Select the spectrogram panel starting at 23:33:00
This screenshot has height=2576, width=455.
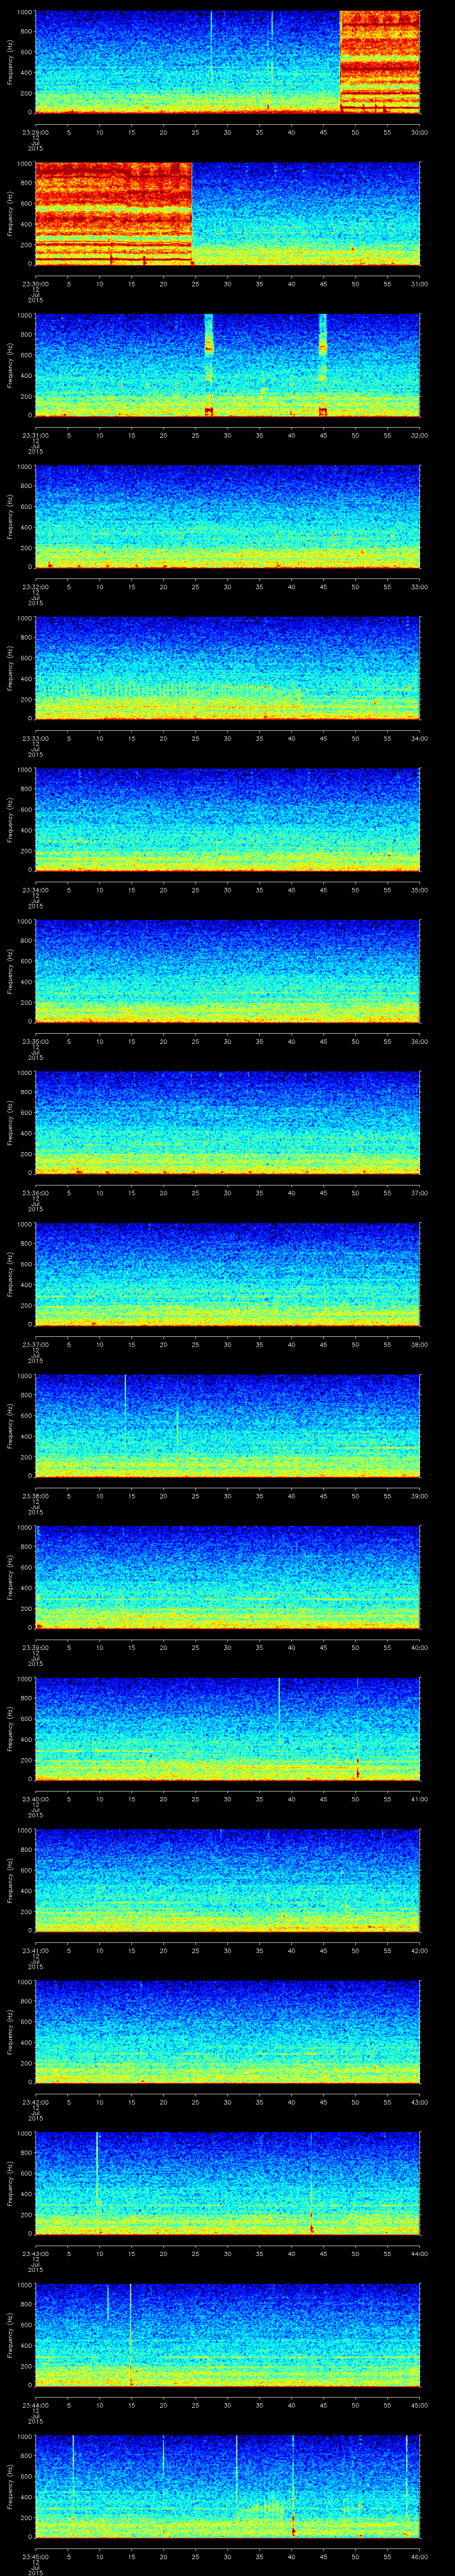(x=228, y=669)
